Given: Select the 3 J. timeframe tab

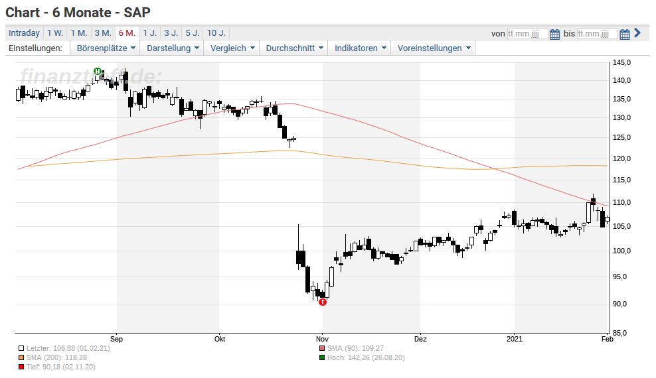Looking at the screenshot, I should (x=171, y=33).
